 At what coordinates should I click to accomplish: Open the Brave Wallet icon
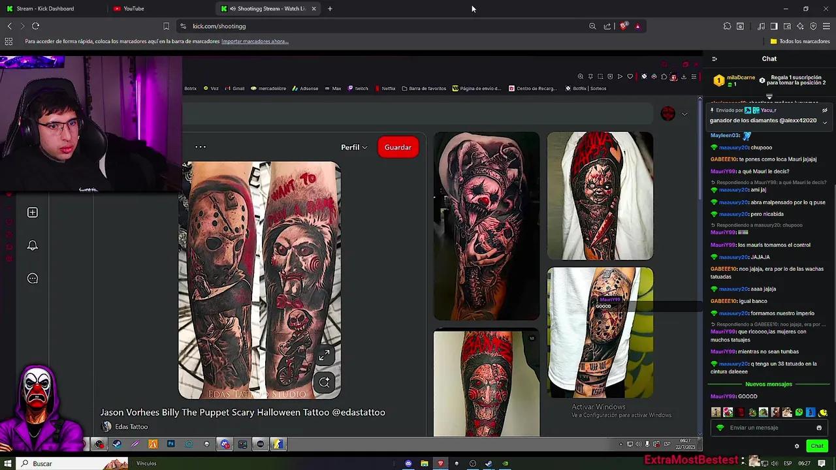(787, 26)
